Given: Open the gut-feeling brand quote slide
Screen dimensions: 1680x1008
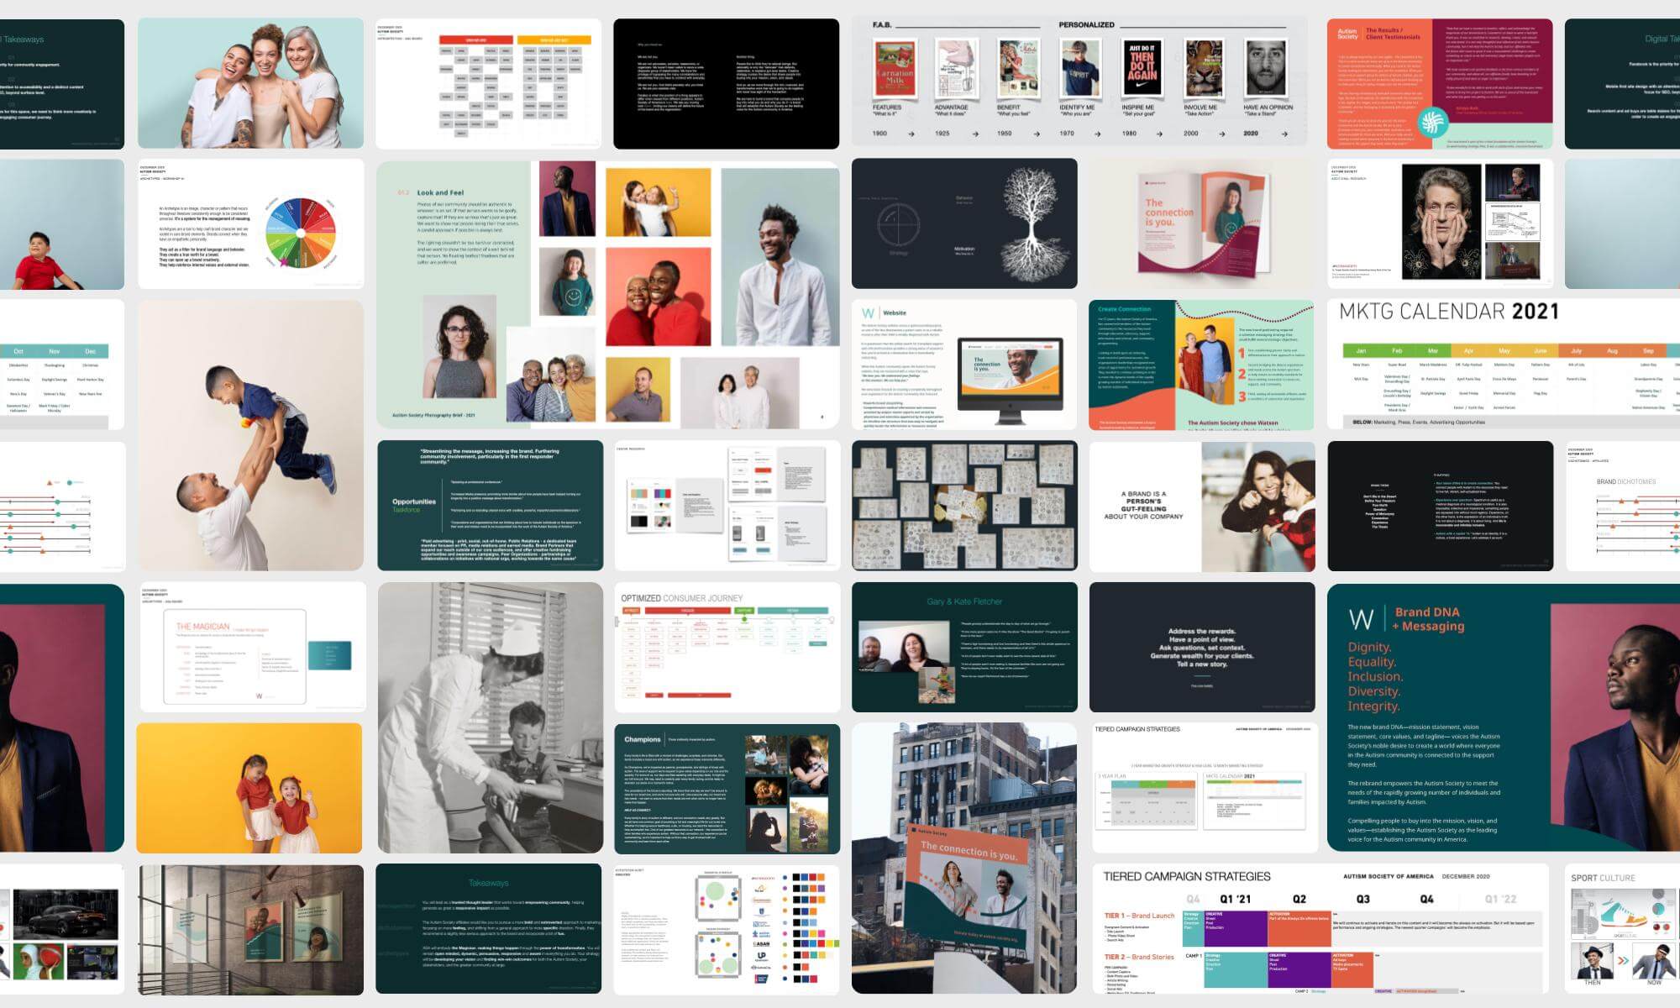Looking at the screenshot, I should (1202, 506).
